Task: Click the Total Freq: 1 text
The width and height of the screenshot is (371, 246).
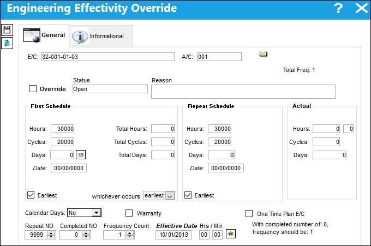Action: click(299, 70)
